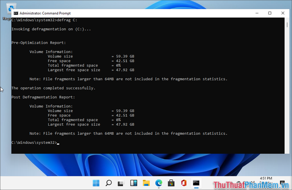Screen dimensions: 292x190
Task: Click the Command Prompt title bar system icon
Action: (16, 13)
